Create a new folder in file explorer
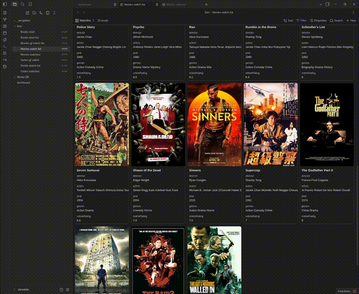This screenshot has height=294, width=359. pos(34,13)
